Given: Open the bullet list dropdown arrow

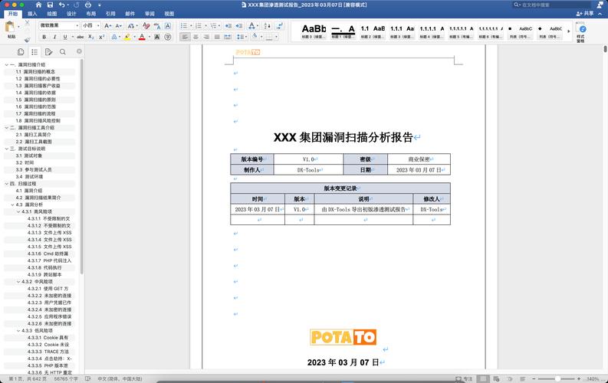Looking at the screenshot, I should pos(191,25).
